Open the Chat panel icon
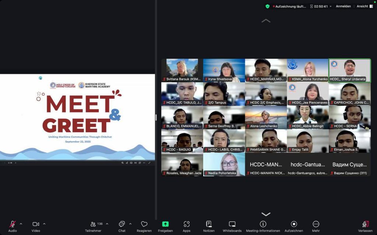Viewport: 377px width, 235px height. (122, 224)
